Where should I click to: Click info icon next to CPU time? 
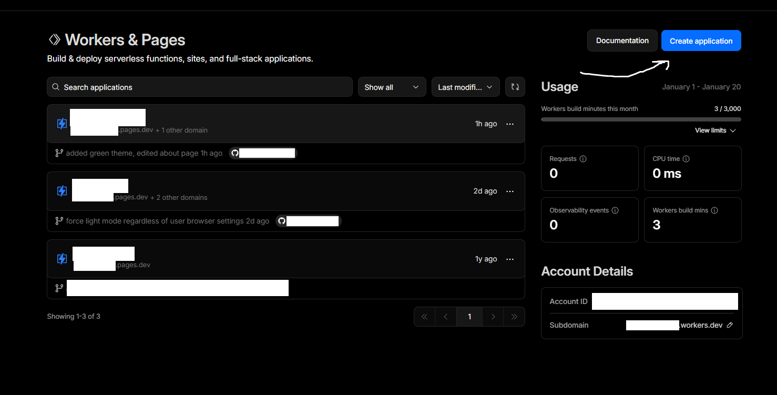pos(686,159)
